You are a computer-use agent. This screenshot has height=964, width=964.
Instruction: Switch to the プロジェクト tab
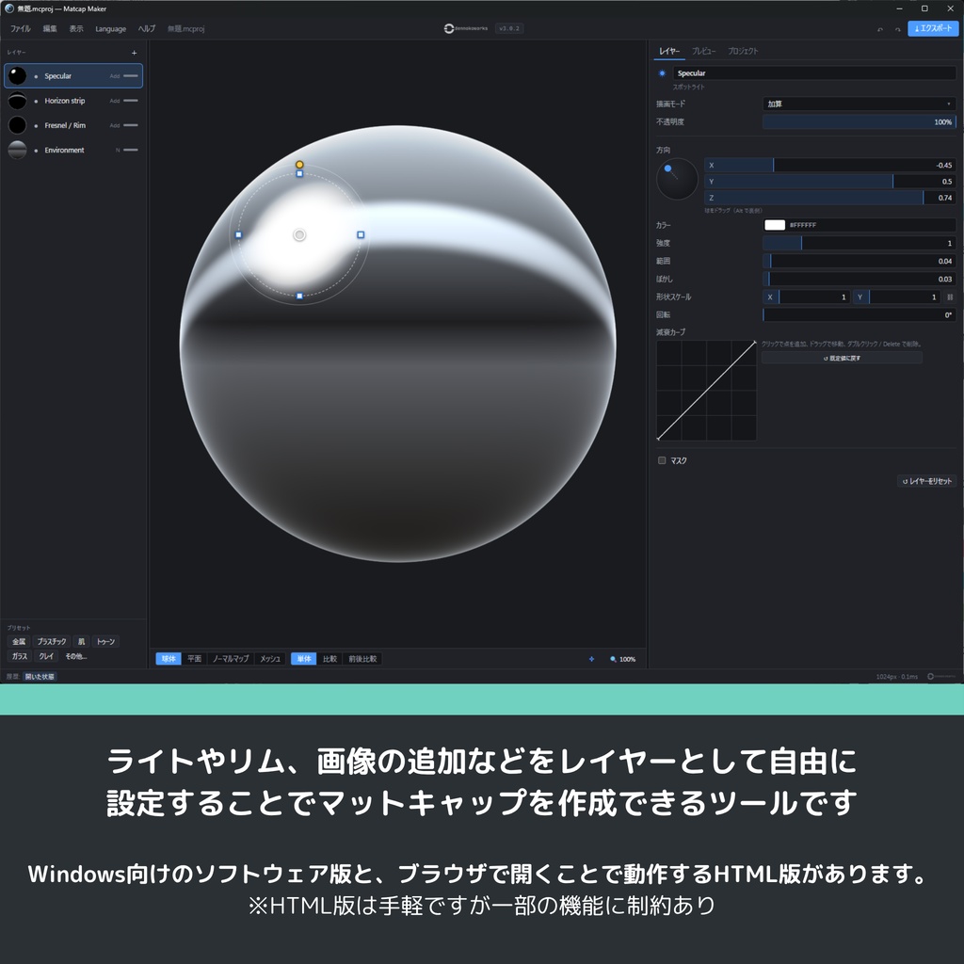[743, 51]
